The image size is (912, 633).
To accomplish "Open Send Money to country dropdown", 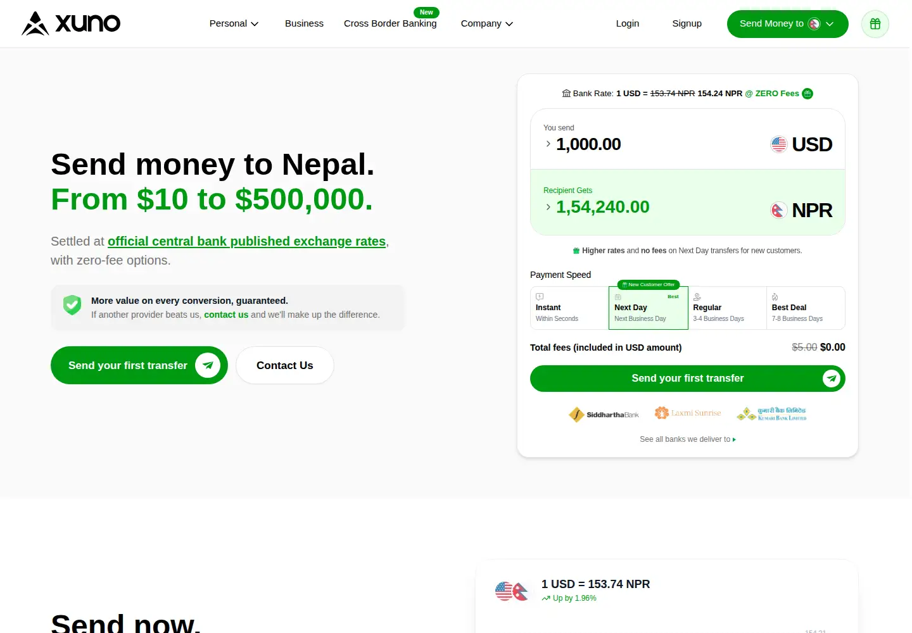I will click(787, 24).
